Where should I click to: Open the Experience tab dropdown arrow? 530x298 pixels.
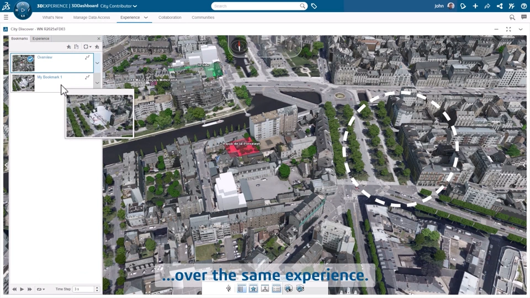coord(146,17)
